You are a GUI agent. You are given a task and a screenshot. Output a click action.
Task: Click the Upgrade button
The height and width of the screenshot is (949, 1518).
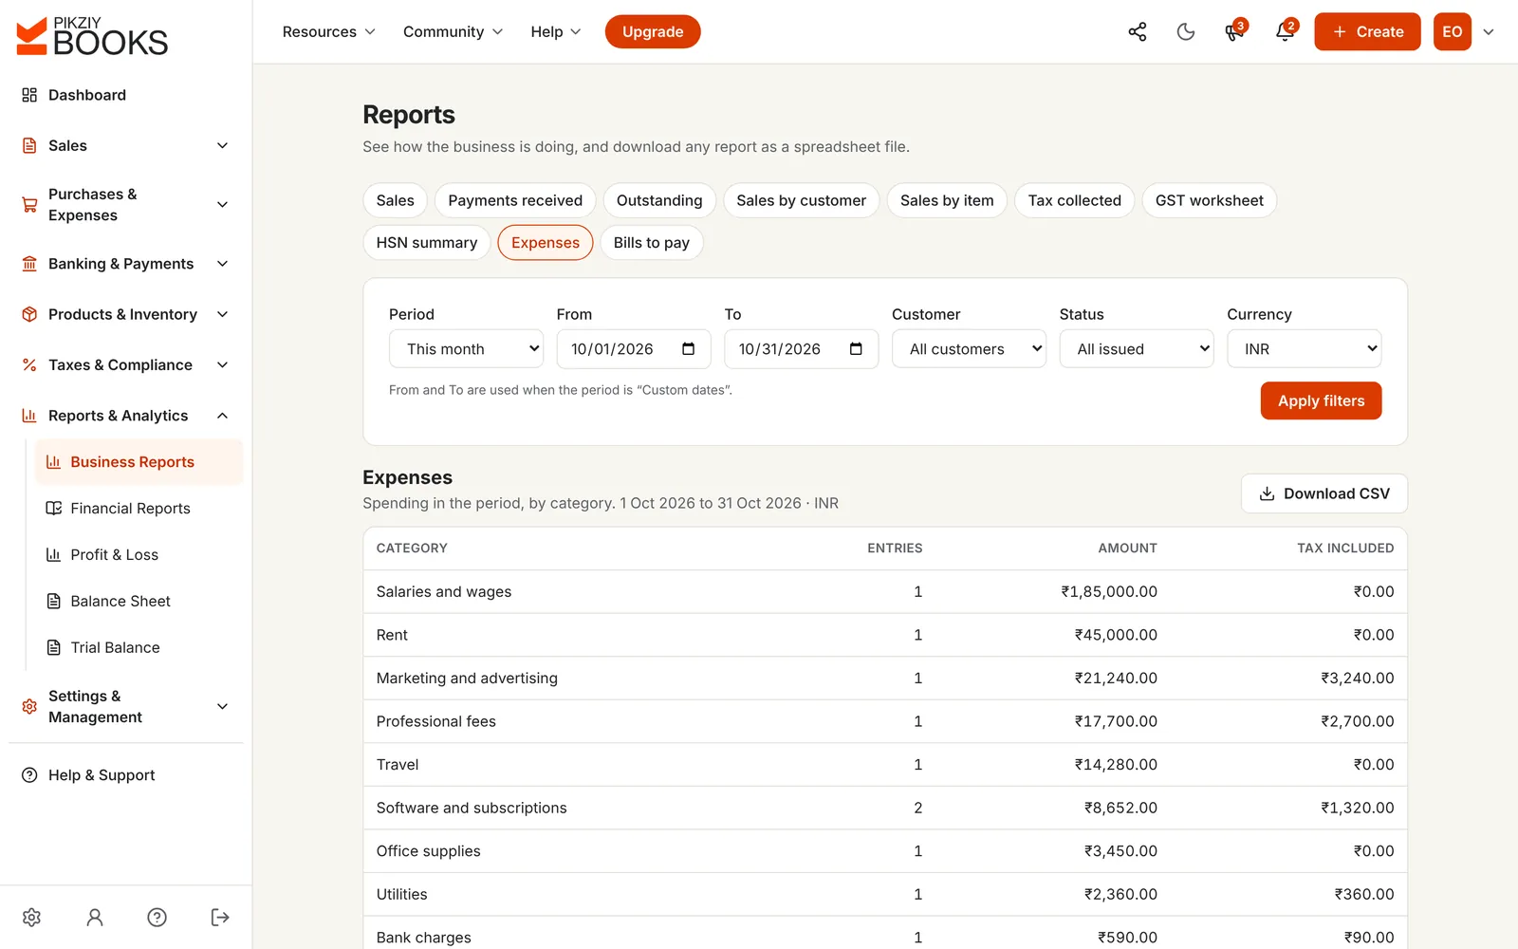[653, 31]
